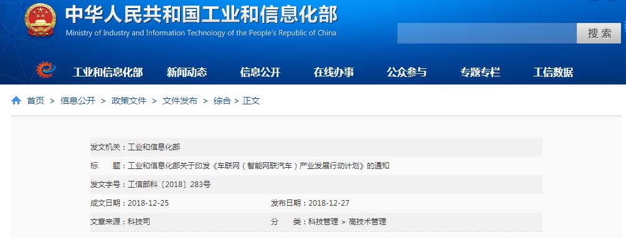Open the 在线办事 menu
This screenshot has width=626, height=238.
coord(334,73)
